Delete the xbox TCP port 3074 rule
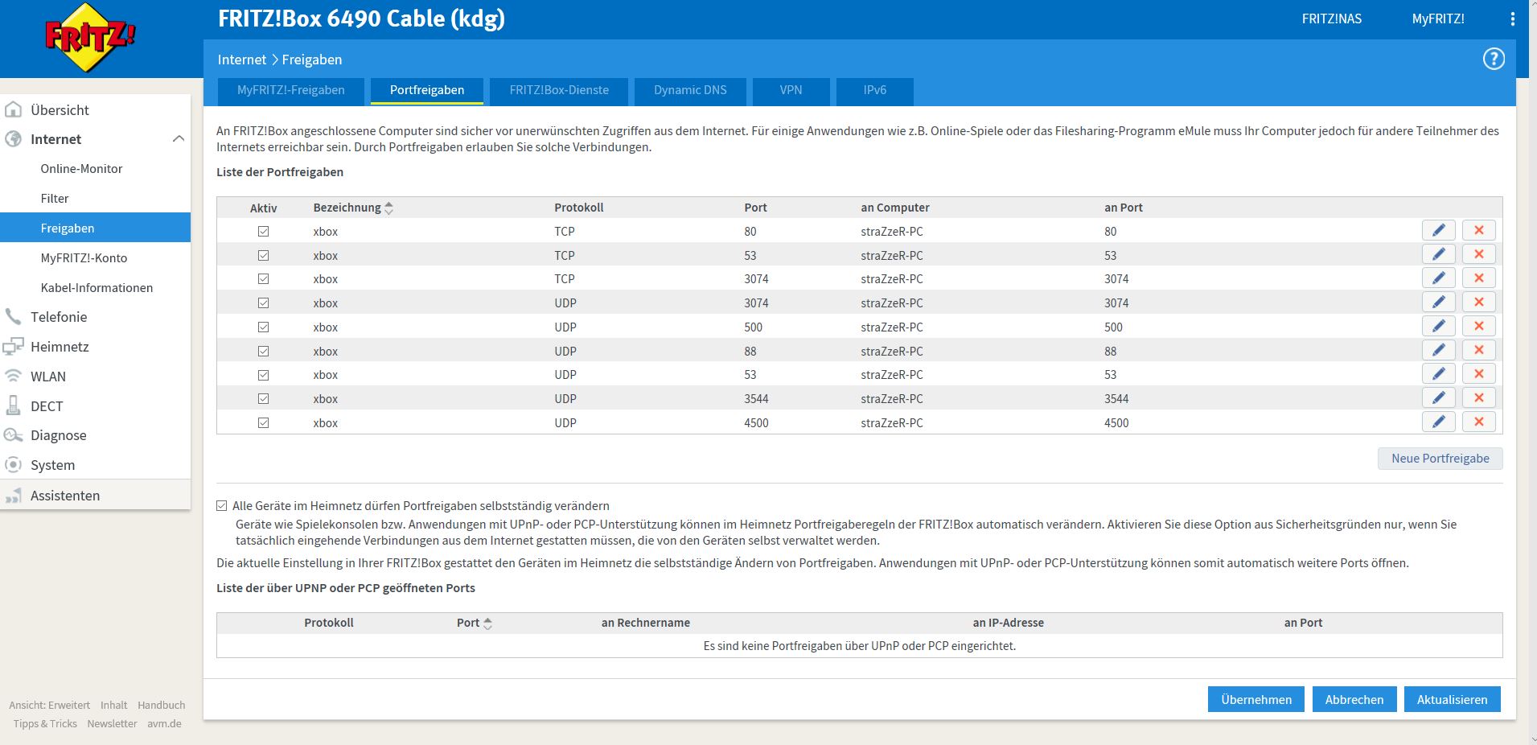Image resolution: width=1537 pixels, height=745 pixels. tap(1478, 278)
